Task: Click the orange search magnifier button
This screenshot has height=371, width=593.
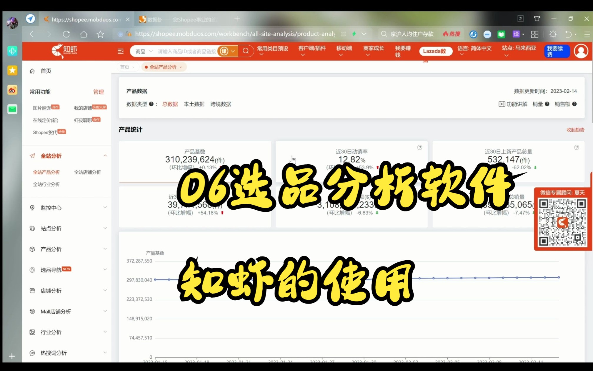Action: [246, 51]
